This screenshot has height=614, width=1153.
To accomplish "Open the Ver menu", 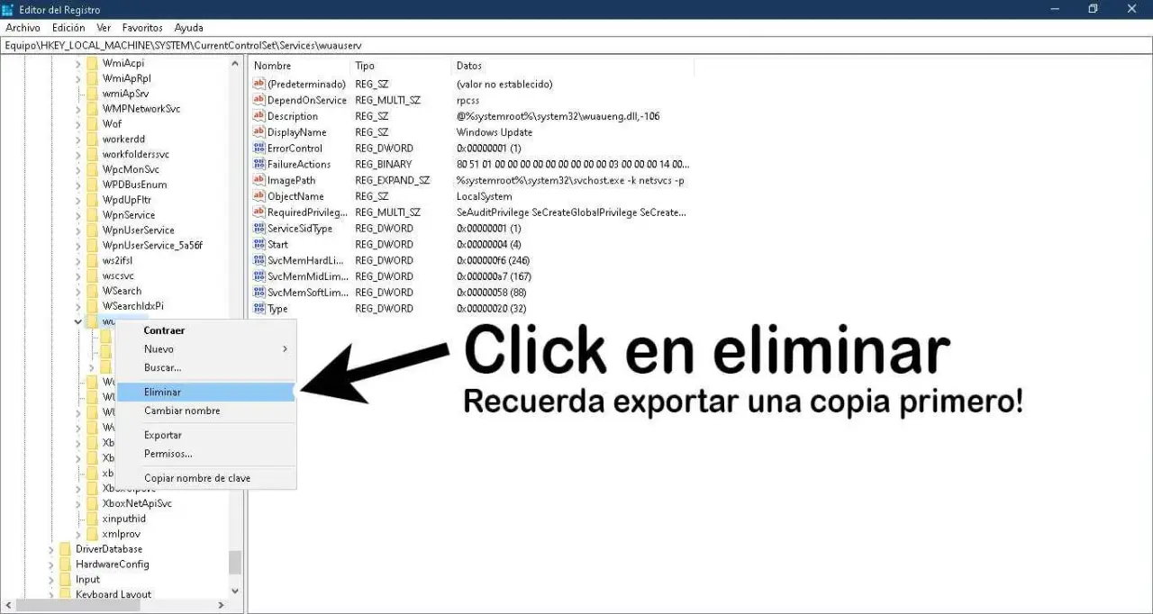I will click(x=104, y=28).
